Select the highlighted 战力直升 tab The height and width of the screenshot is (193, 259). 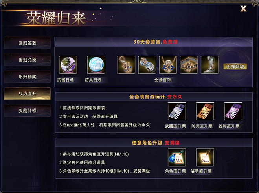27,94
